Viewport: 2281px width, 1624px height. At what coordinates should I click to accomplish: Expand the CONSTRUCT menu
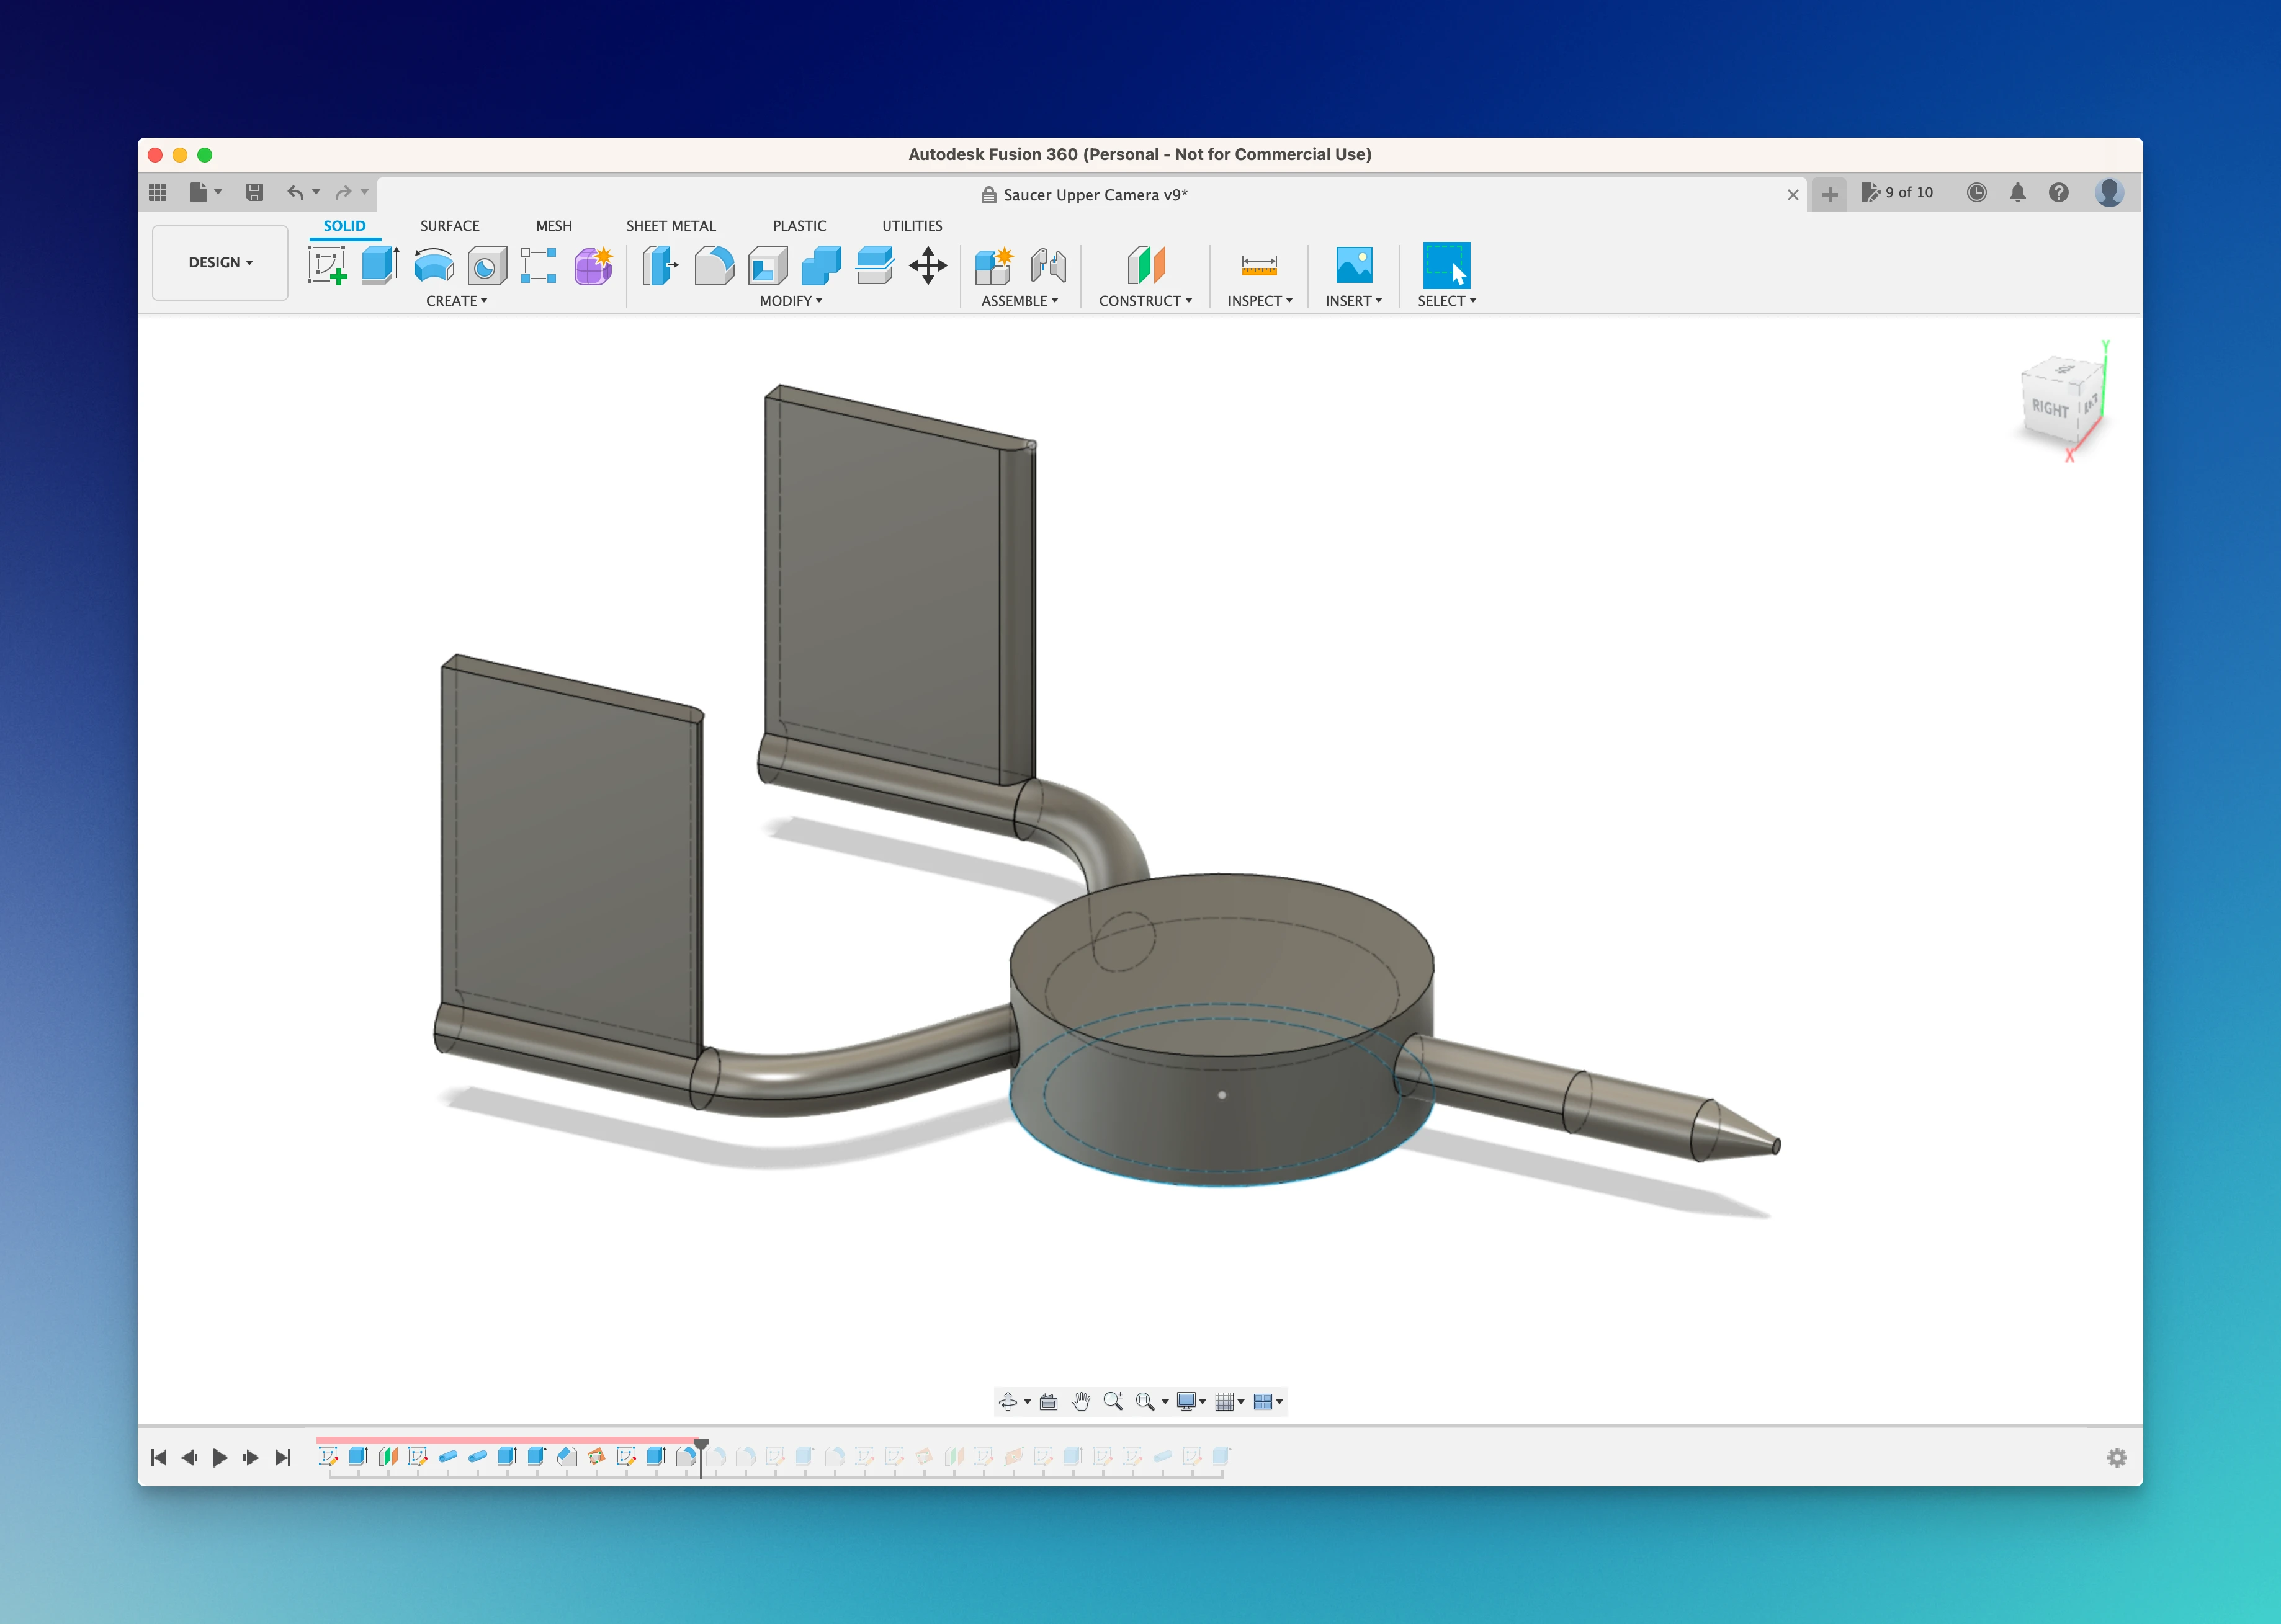pyautogui.click(x=1145, y=300)
